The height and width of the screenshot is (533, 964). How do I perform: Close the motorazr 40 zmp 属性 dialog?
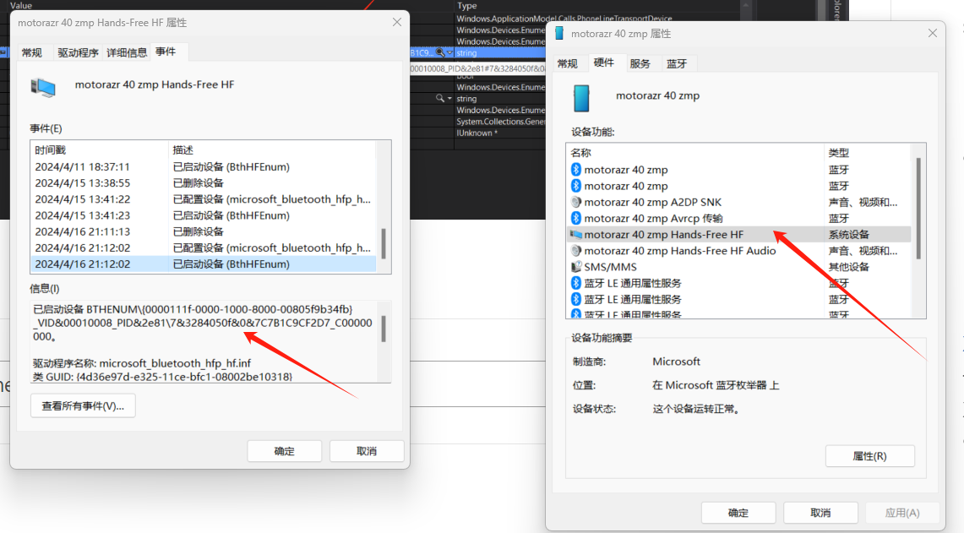(933, 33)
